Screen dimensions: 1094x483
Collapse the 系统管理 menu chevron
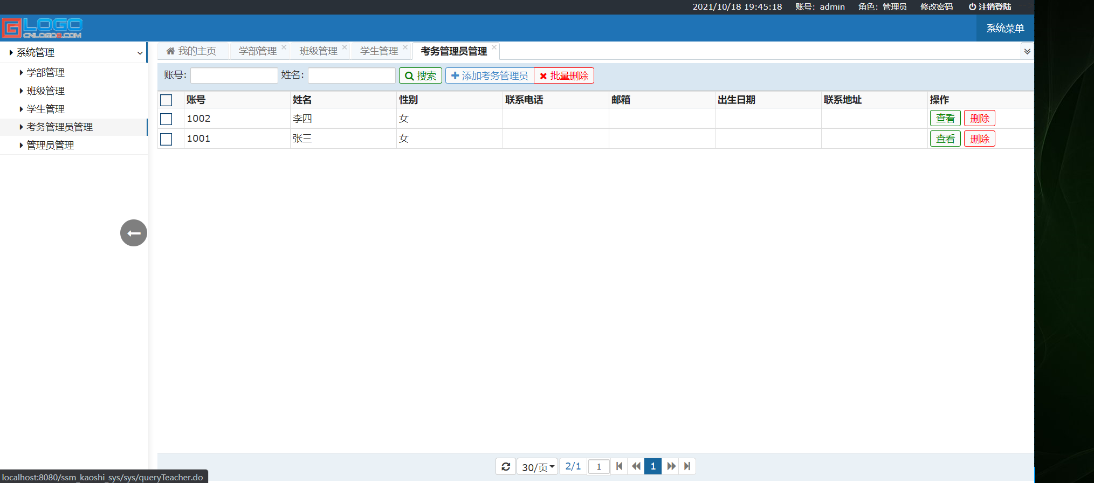[140, 53]
